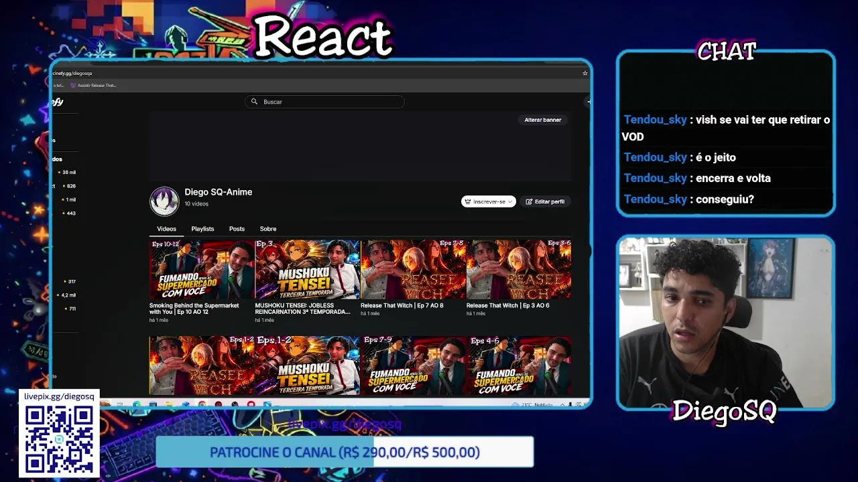Open the Eps 1-2 Release That Witch thumbnail
The image size is (858, 482).
click(202, 366)
